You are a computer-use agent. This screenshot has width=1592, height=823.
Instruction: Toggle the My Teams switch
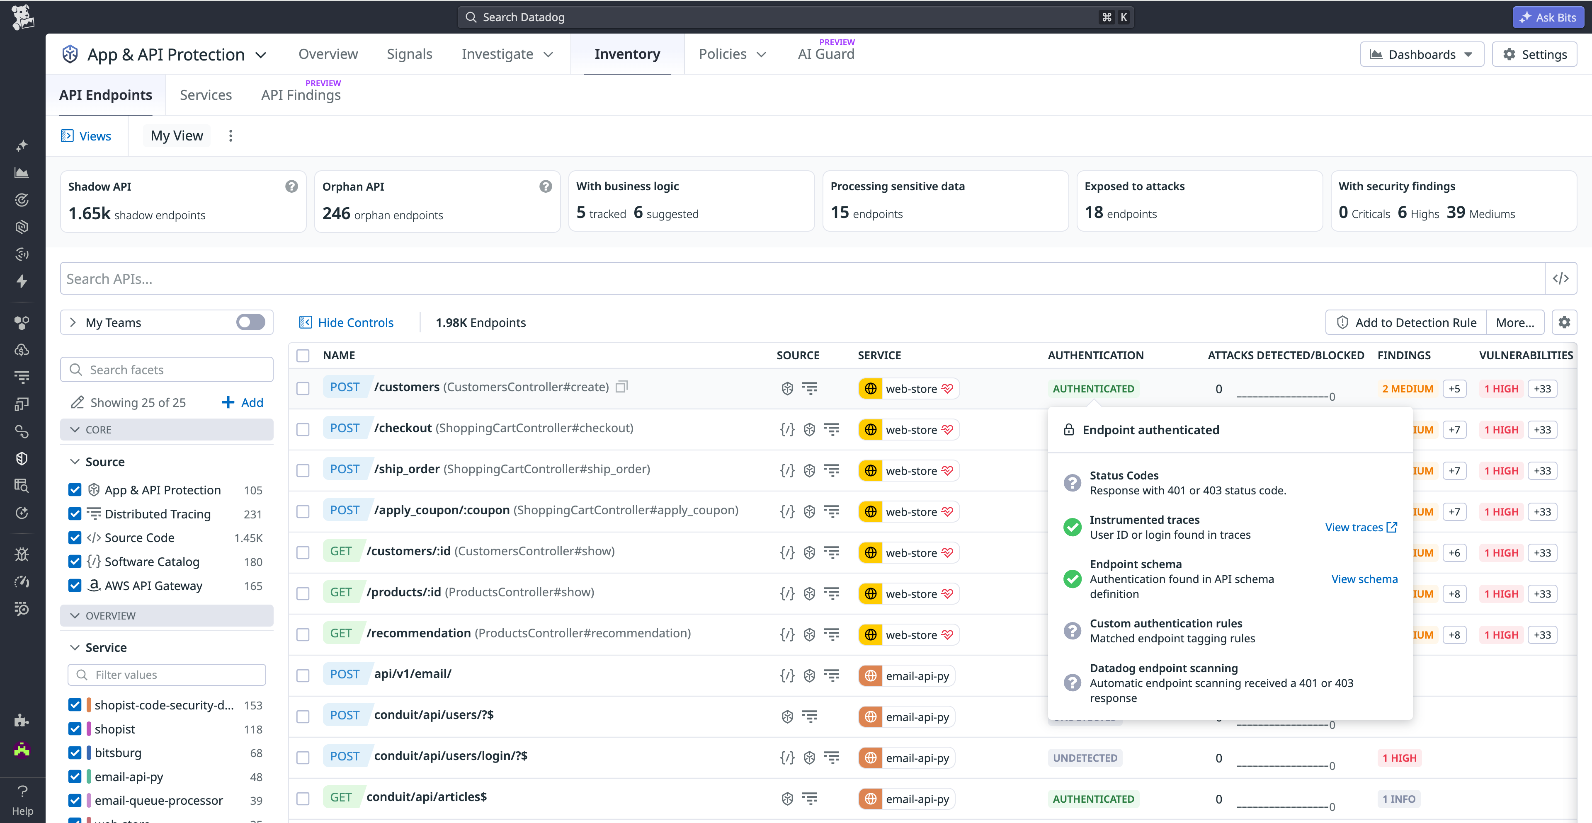click(x=250, y=322)
